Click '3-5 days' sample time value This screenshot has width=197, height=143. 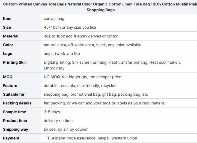[52, 112]
